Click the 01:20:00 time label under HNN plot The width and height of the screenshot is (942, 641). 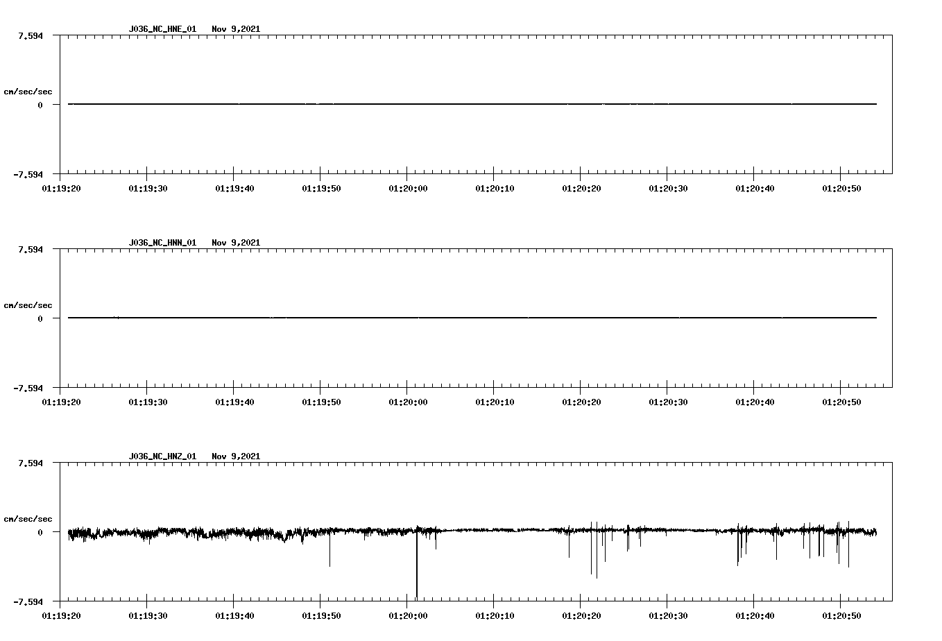408,402
